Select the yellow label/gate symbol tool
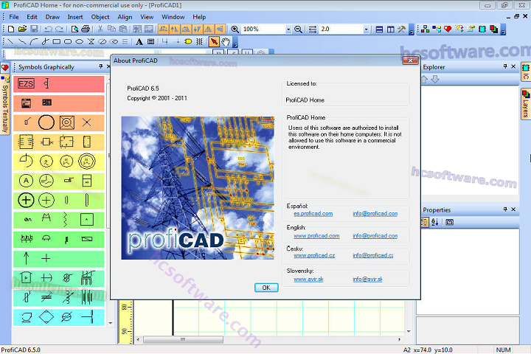This screenshot has width=531, height=354. (x=188, y=41)
